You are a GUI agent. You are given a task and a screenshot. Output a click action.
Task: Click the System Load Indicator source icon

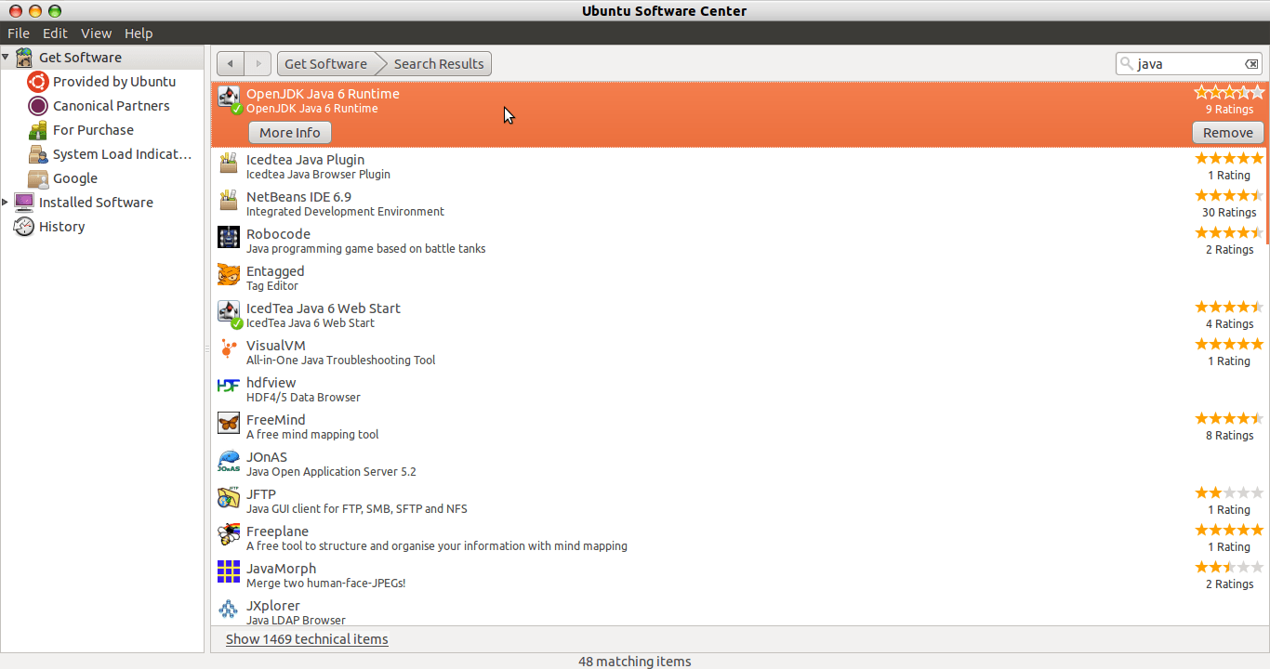(38, 154)
